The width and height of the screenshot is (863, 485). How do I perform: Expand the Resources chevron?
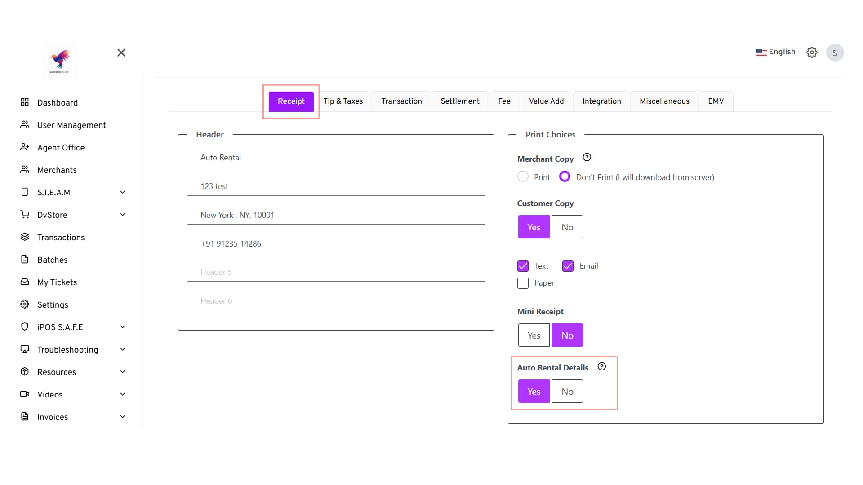point(123,372)
